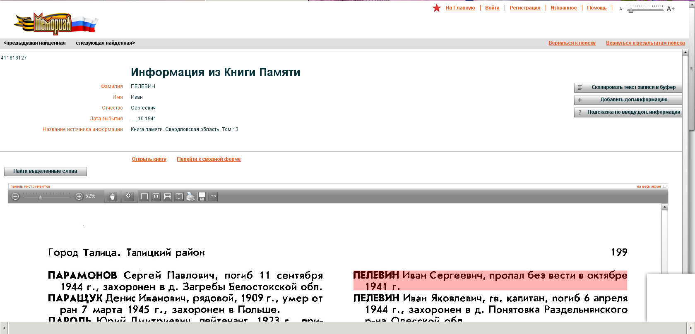
Task: Click the zoom in plus icon in the viewer toolbar
Action: tap(79, 196)
